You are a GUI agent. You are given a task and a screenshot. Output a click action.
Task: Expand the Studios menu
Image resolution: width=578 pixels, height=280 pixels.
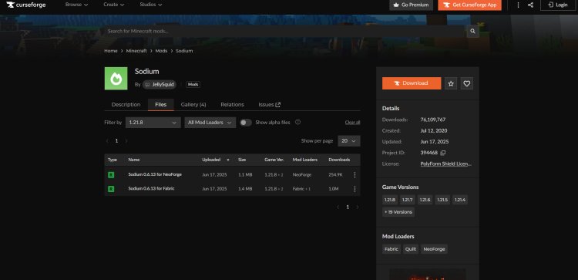pyautogui.click(x=151, y=5)
